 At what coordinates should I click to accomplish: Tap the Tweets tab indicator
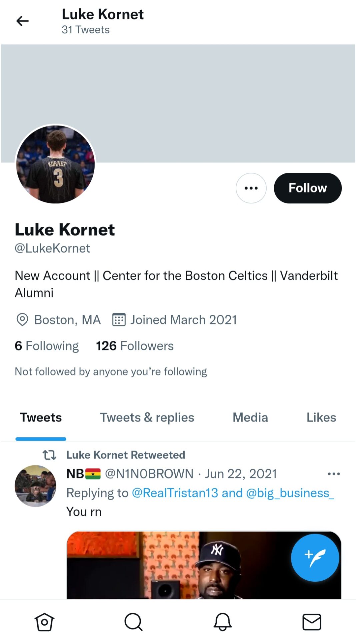(x=41, y=417)
